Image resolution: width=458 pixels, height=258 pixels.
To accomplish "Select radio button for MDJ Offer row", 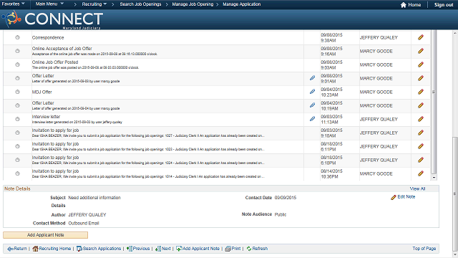I will click(17, 92).
